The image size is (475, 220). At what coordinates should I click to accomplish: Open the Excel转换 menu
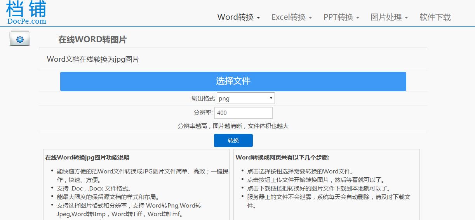(x=292, y=17)
